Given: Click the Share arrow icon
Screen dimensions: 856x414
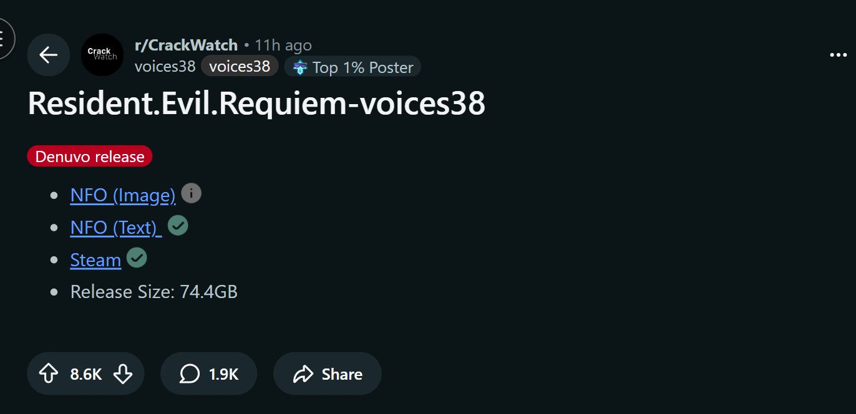Looking at the screenshot, I should (304, 373).
